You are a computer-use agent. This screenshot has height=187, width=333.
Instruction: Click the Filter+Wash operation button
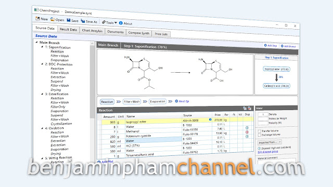(132, 102)
